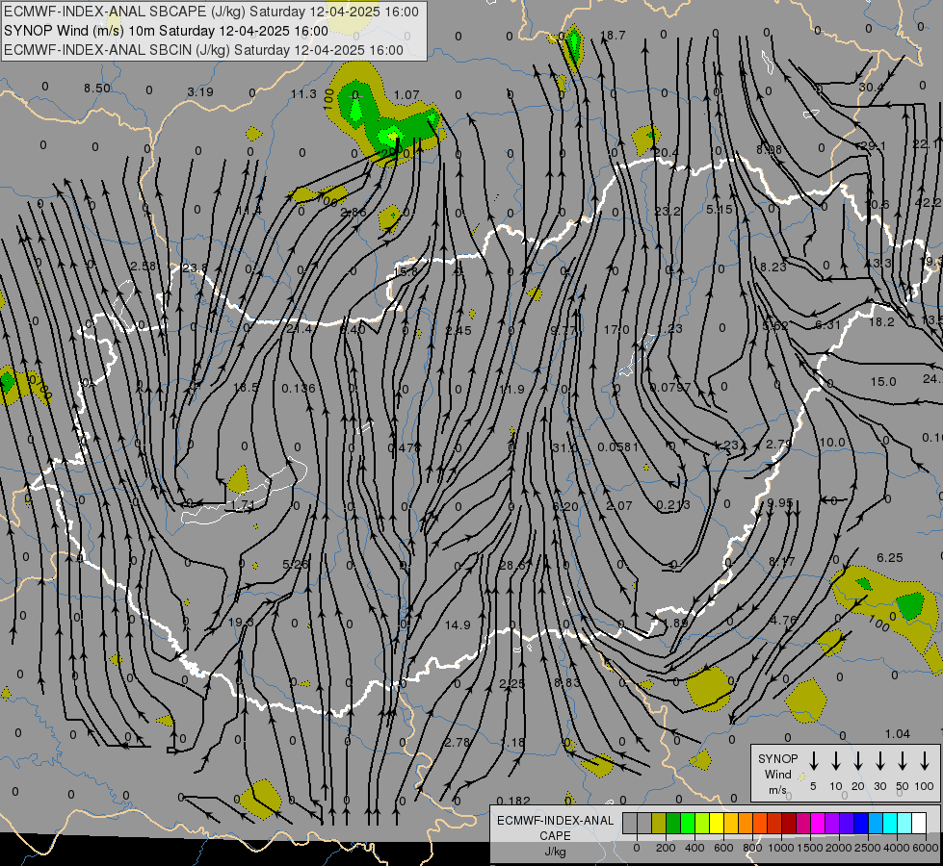
Task: Pick the olive CAPE legend swatch
Action: coord(659,824)
